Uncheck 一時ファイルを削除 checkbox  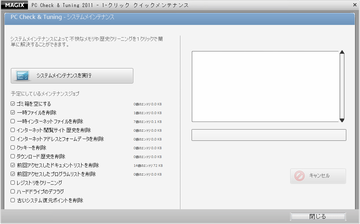[x=13, y=113]
